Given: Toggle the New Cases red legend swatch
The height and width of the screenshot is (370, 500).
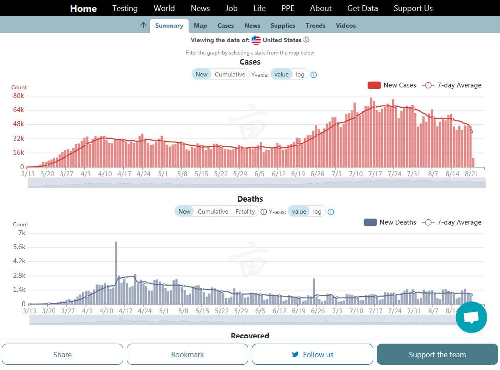Looking at the screenshot, I should click(x=374, y=85).
